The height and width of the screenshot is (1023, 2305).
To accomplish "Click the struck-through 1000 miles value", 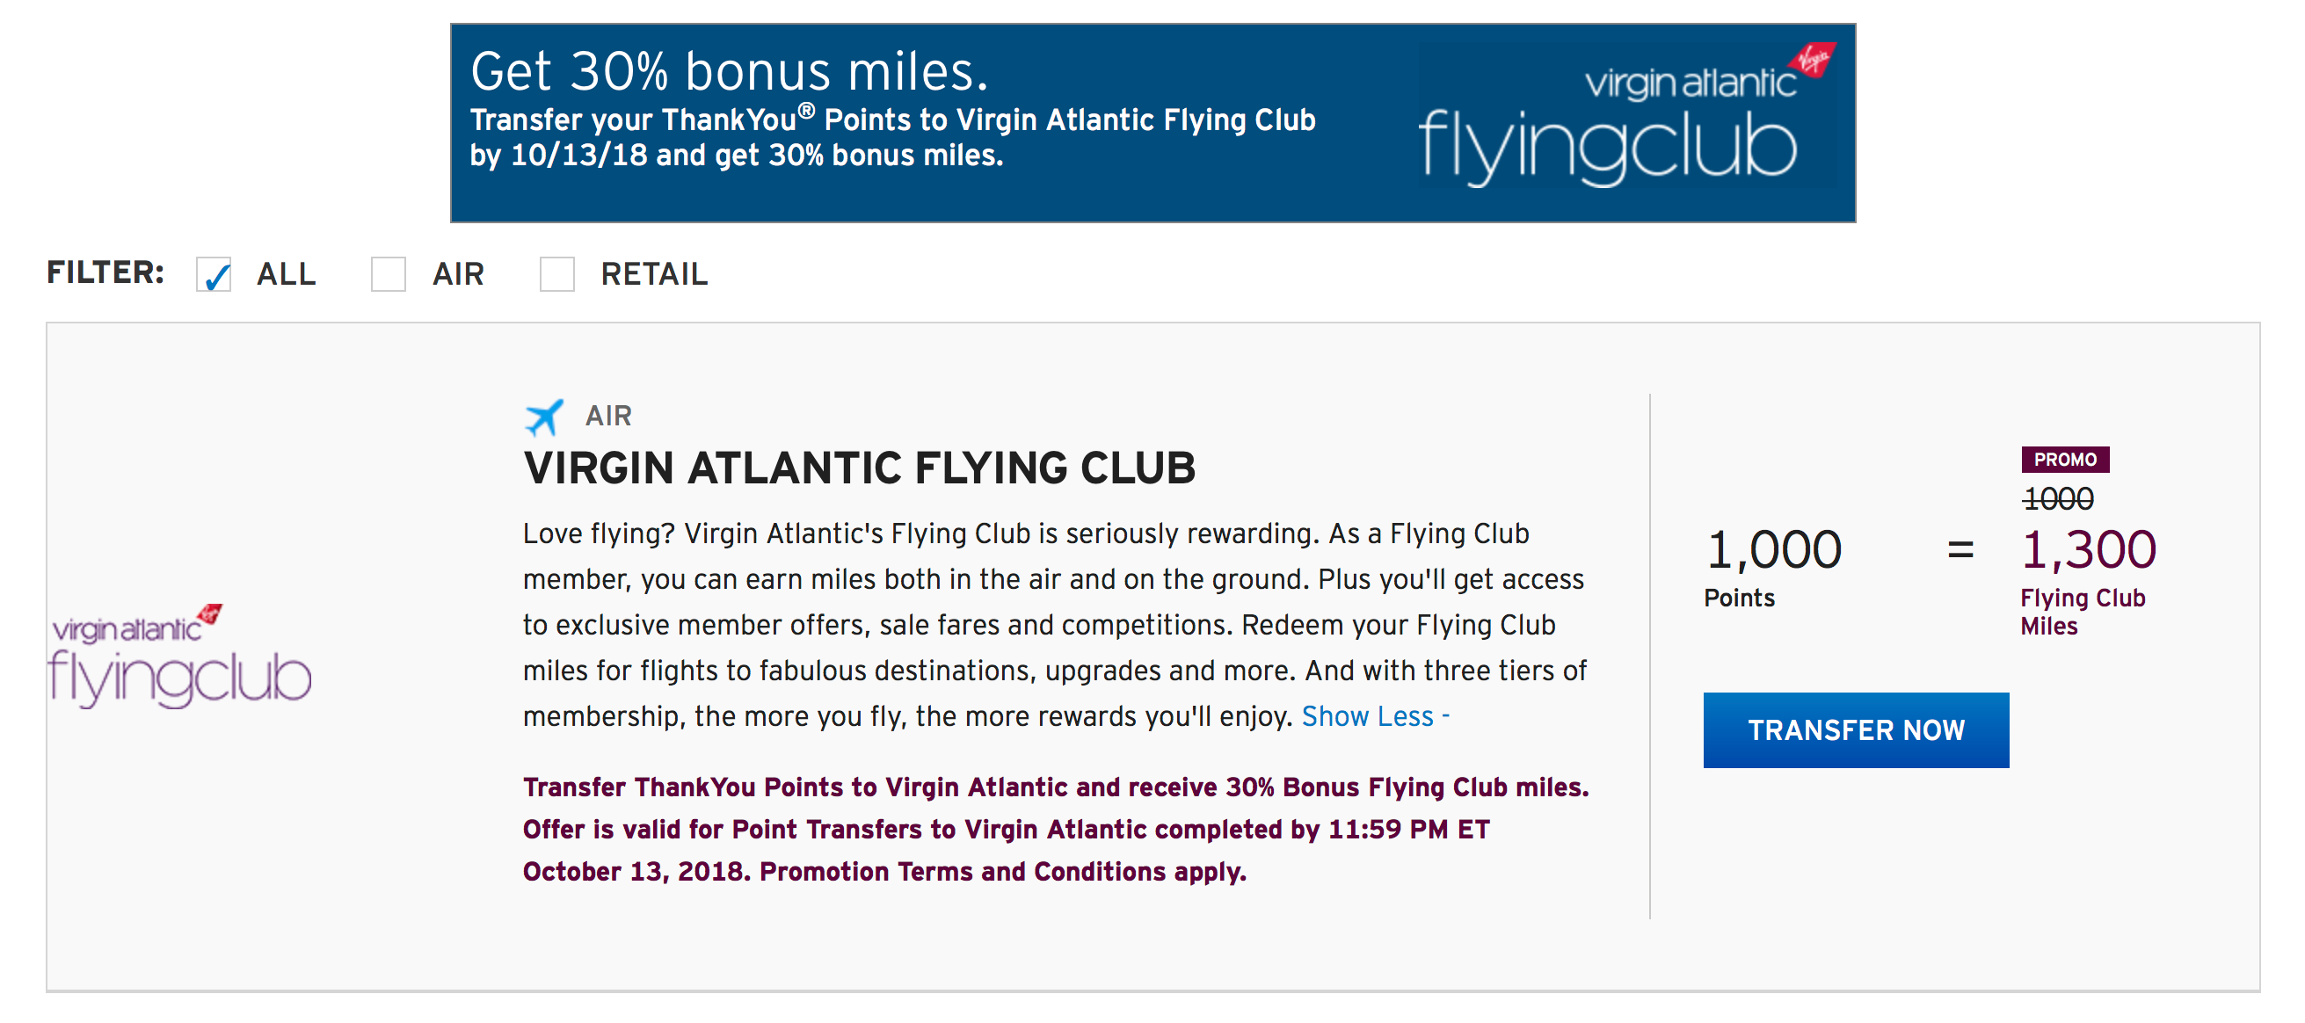I will pos(2057,499).
